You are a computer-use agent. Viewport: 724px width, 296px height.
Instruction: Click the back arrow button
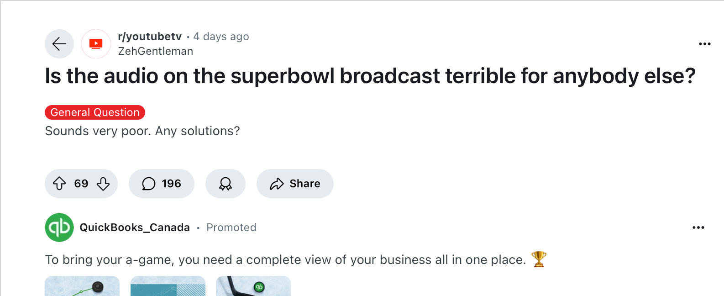click(59, 44)
